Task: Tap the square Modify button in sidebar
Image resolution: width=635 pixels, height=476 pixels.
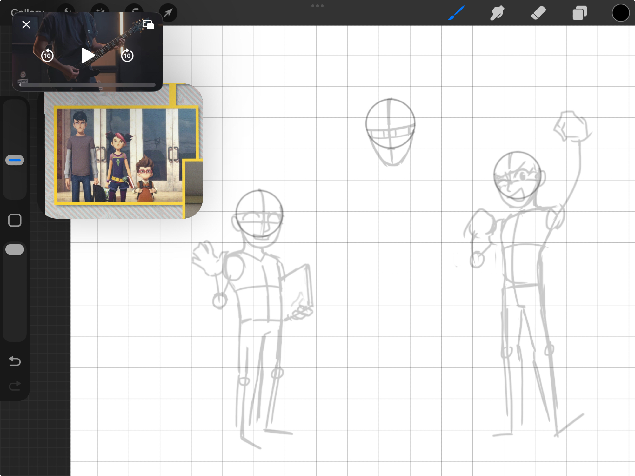Action: 15,220
